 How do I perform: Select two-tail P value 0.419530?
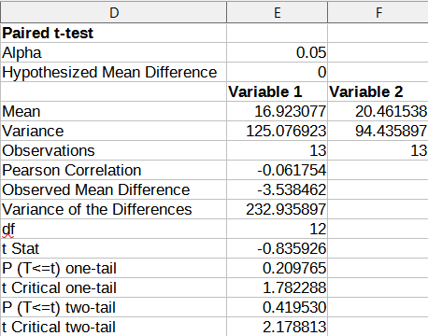[x=277, y=307]
